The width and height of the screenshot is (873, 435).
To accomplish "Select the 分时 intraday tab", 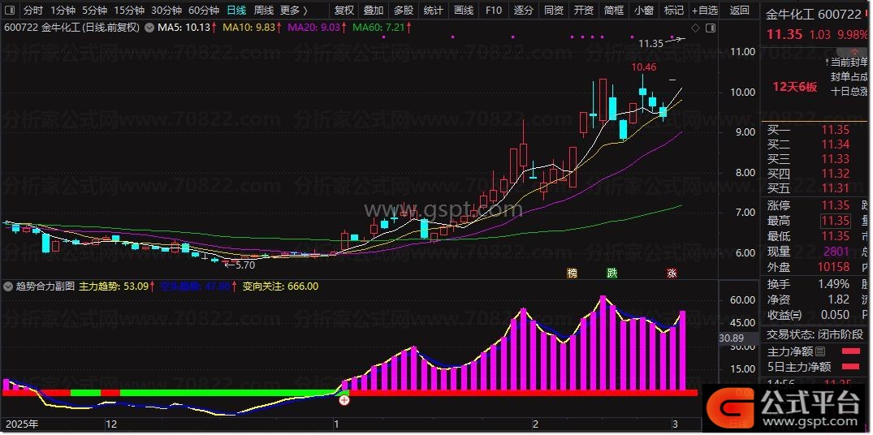I will coord(33,11).
